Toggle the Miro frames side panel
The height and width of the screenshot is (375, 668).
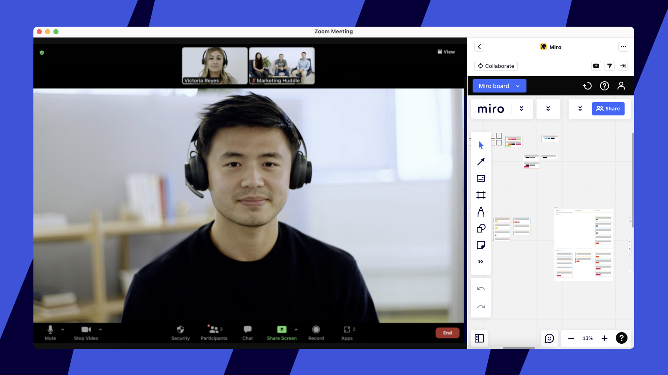tap(479, 338)
